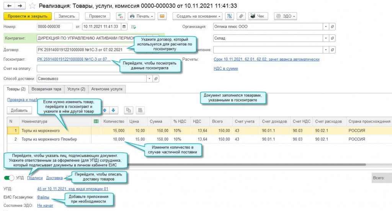392x211 pixels.
Task: Toggle the УПД switch off
Action: 9,178
